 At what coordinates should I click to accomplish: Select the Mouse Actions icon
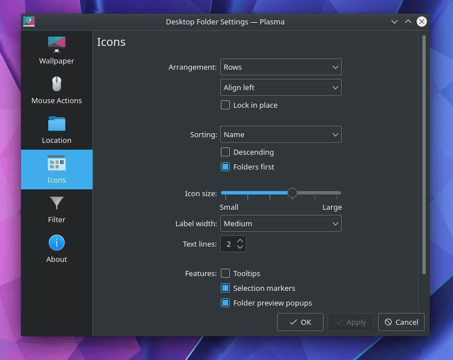pyautogui.click(x=56, y=84)
